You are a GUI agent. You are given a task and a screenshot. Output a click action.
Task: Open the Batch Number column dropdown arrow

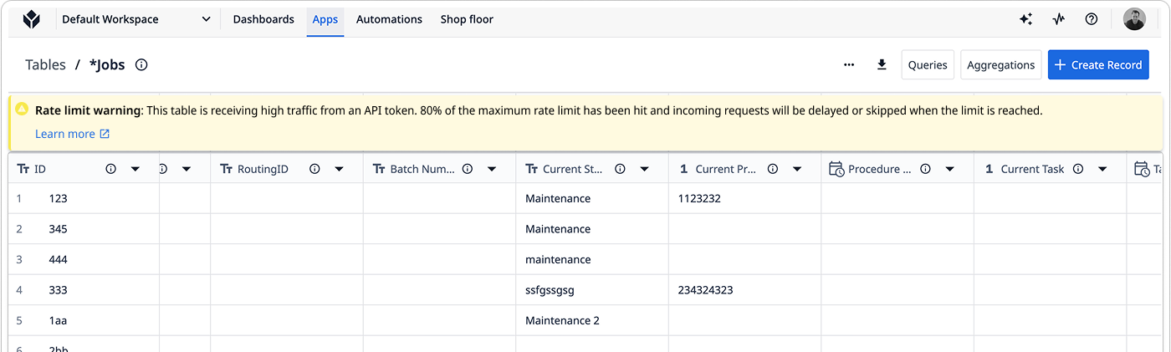coord(492,169)
